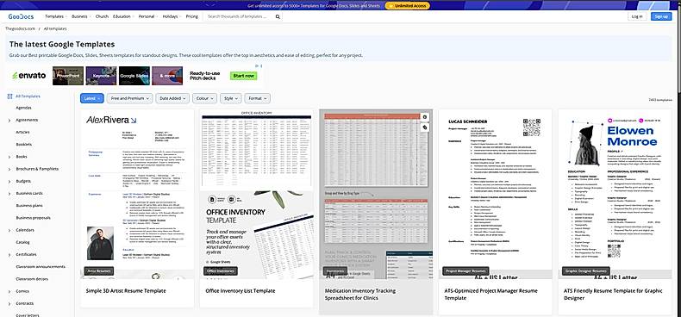
Task: Open the Business proposals category
Action: tap(33, 218)
